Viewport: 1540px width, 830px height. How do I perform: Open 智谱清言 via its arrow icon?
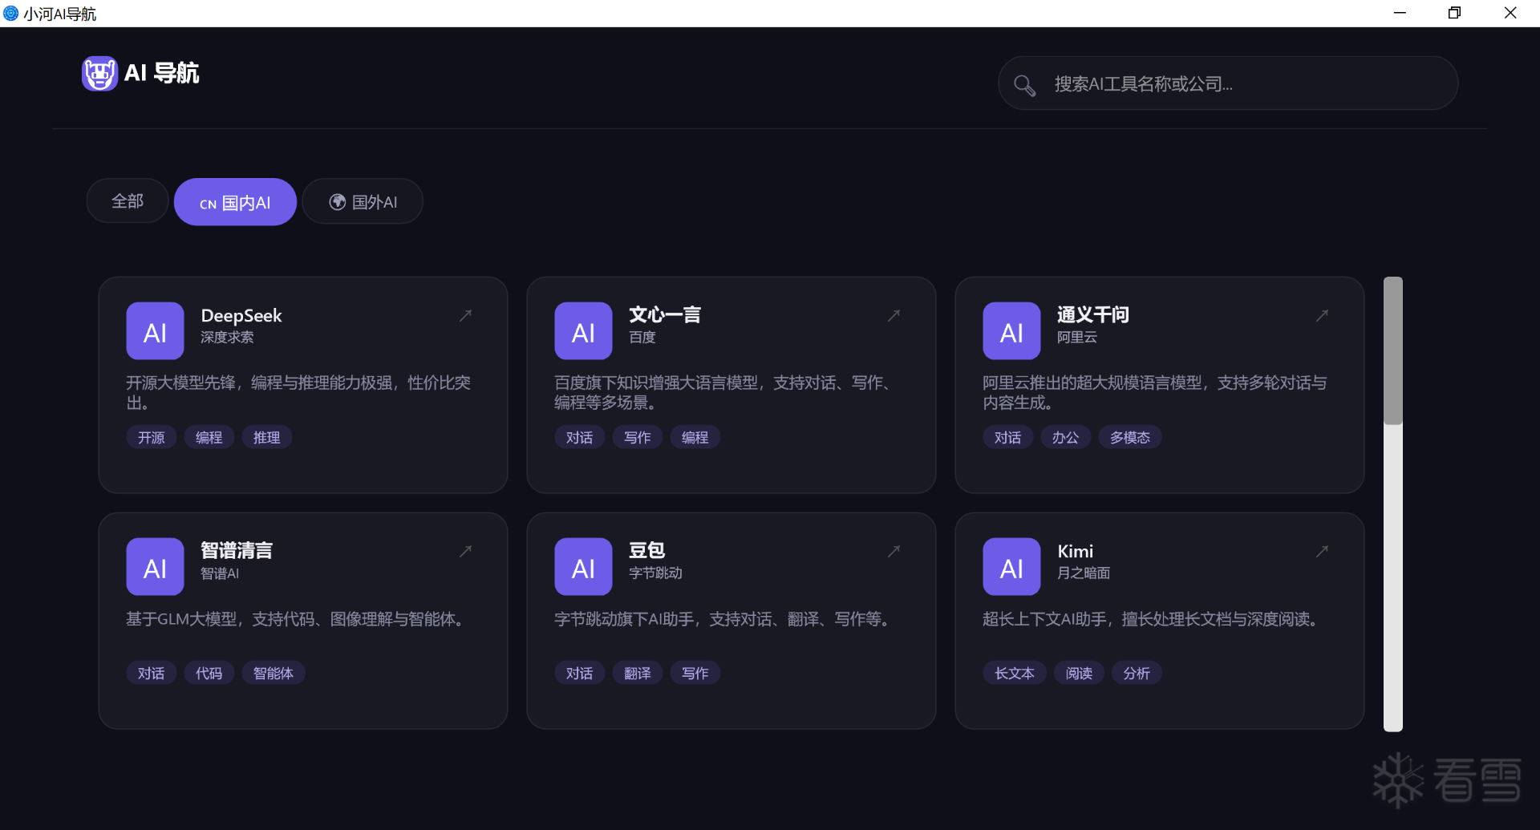[465, 551]
